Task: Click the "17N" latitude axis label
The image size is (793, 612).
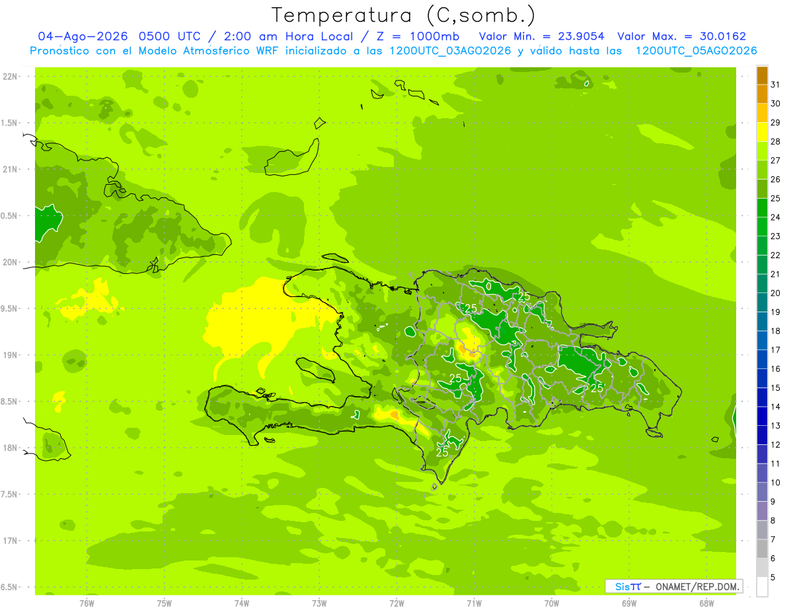Action: click(10, 541)
